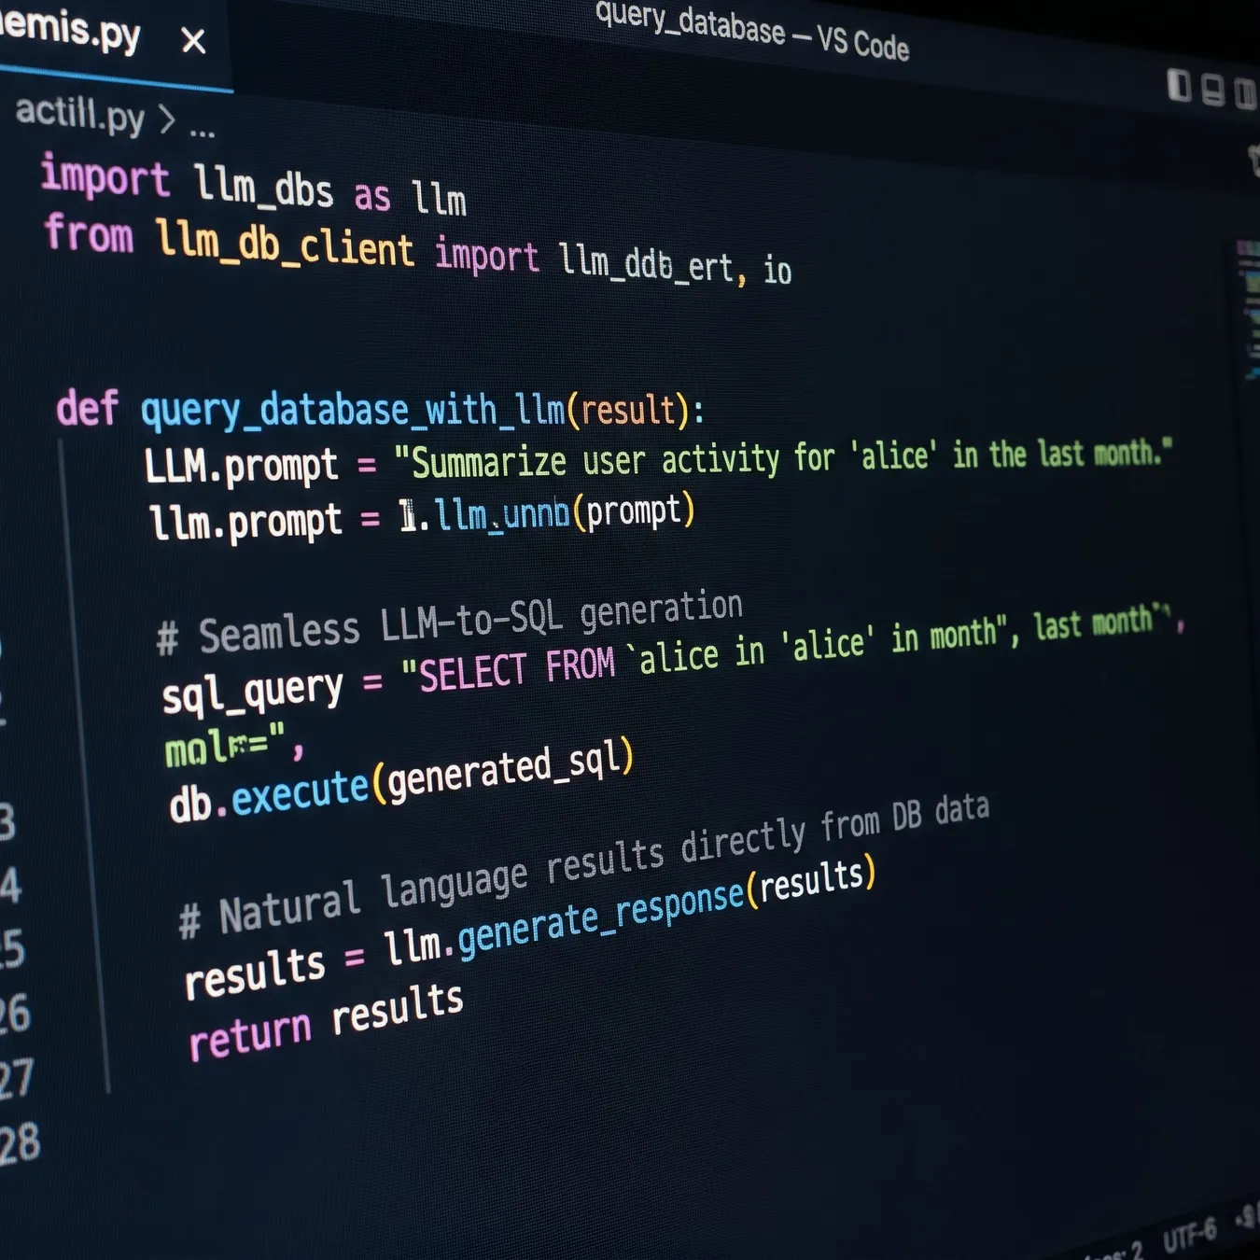Open the breadcrumb ellipsis symbol picker
The image size is (1260, 1260).
(x=202, y=131)
